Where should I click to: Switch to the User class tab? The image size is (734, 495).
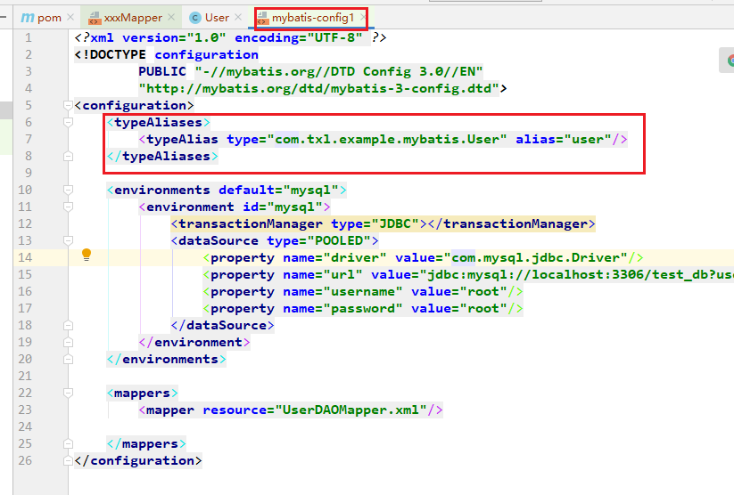[217, 18]
